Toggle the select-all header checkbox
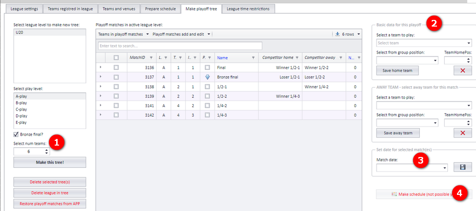476x211 pixels. [116, 58]
